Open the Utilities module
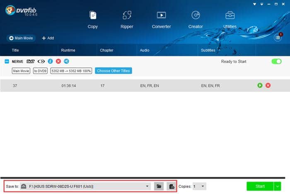Viewport: 290px width, 194px height. click(x=230, y=20)
